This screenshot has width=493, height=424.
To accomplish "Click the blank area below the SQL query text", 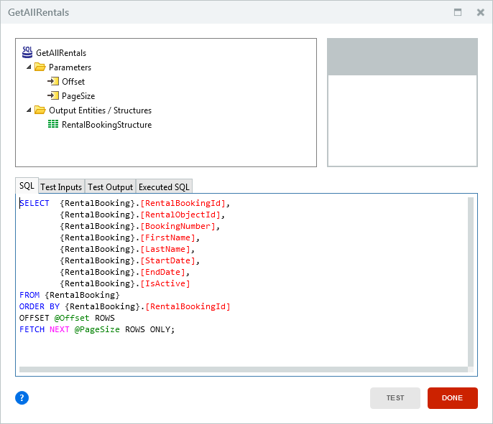I will pyautogui.click(x=244, y=350).
